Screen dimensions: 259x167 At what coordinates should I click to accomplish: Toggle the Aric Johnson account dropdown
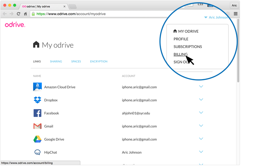pyautogui.click(x=216, y=17)
